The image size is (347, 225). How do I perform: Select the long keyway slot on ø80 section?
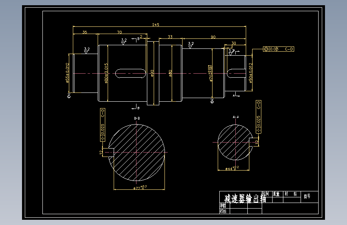pos(130,73)
